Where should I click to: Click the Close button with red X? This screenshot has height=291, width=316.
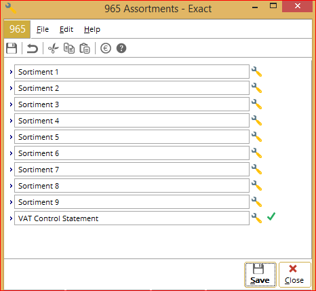point(295,275)
